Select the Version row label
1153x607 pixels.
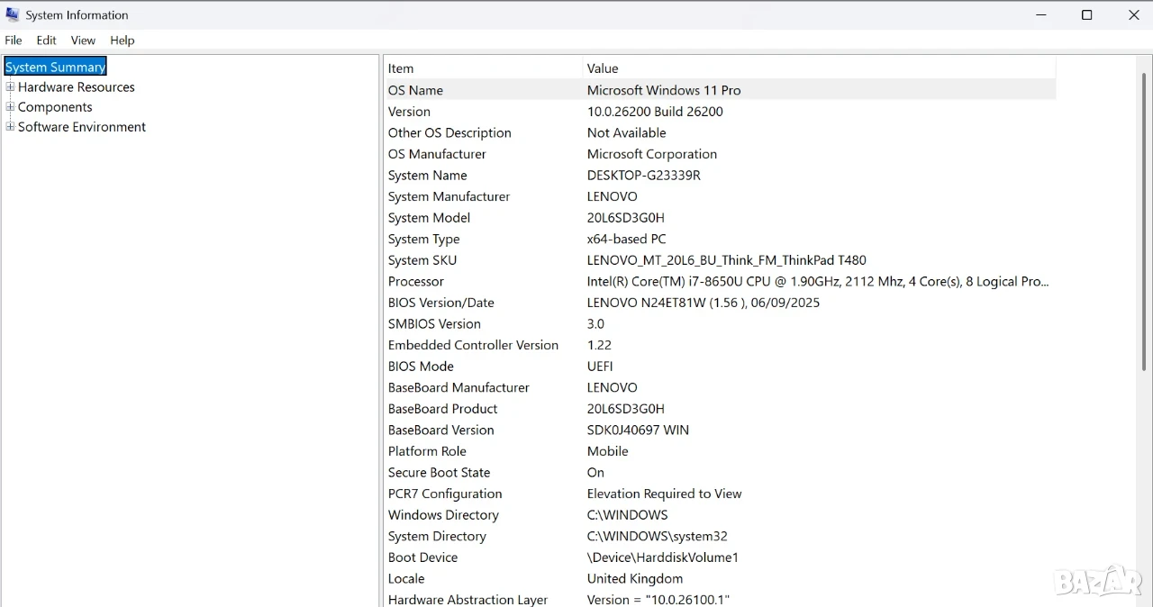409,112
